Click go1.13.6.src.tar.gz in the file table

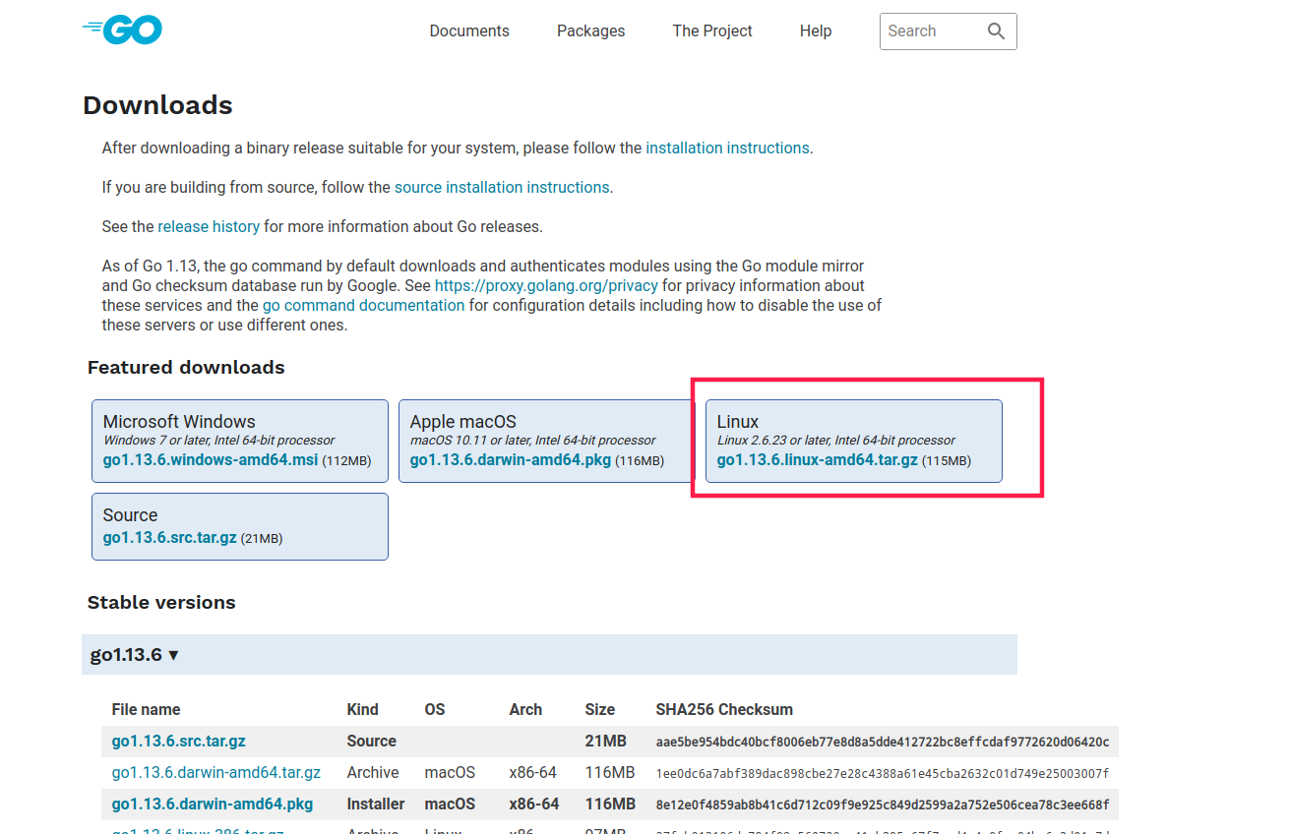[179, 741]
